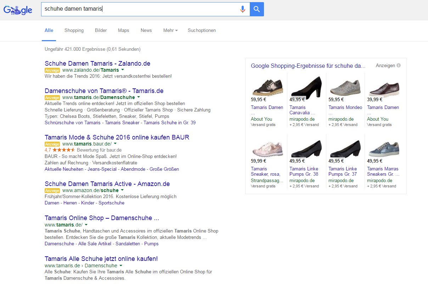The height and width of the screenshot is (284, 428).
Task: Open 'Tamaris Mondeo' product title link
Action: click(x=345, y=110)
